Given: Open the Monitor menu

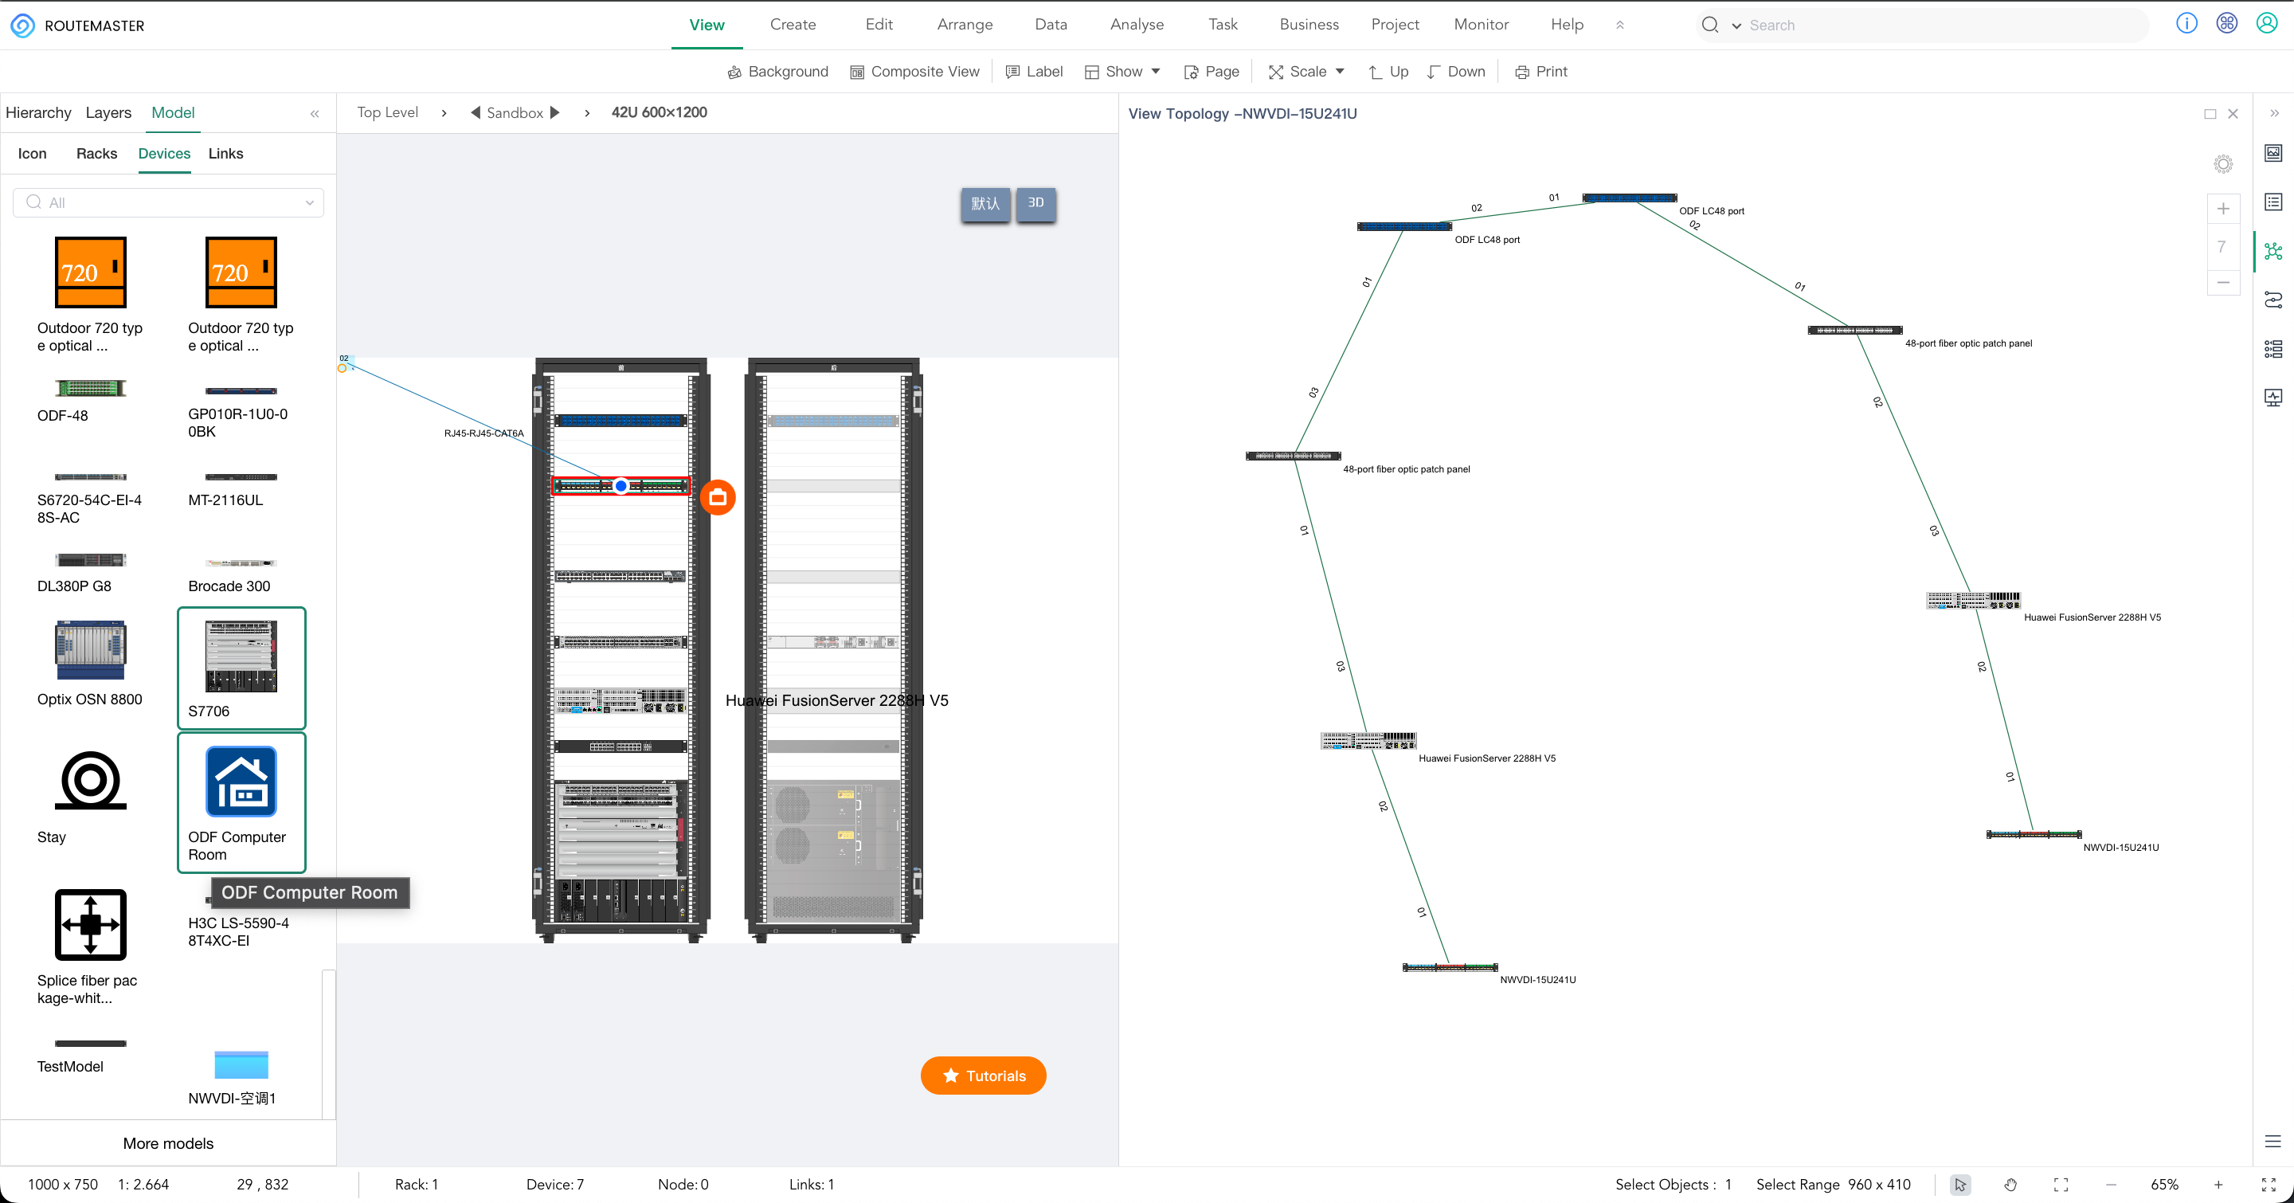Looking at the screenshot, I should pyautogui.click(x=1481, y=25).
